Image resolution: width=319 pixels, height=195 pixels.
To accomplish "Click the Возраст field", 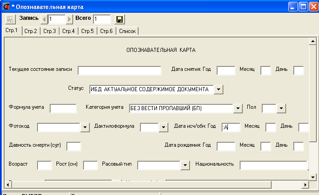I will pyautogui.click(x=44, y=165).
